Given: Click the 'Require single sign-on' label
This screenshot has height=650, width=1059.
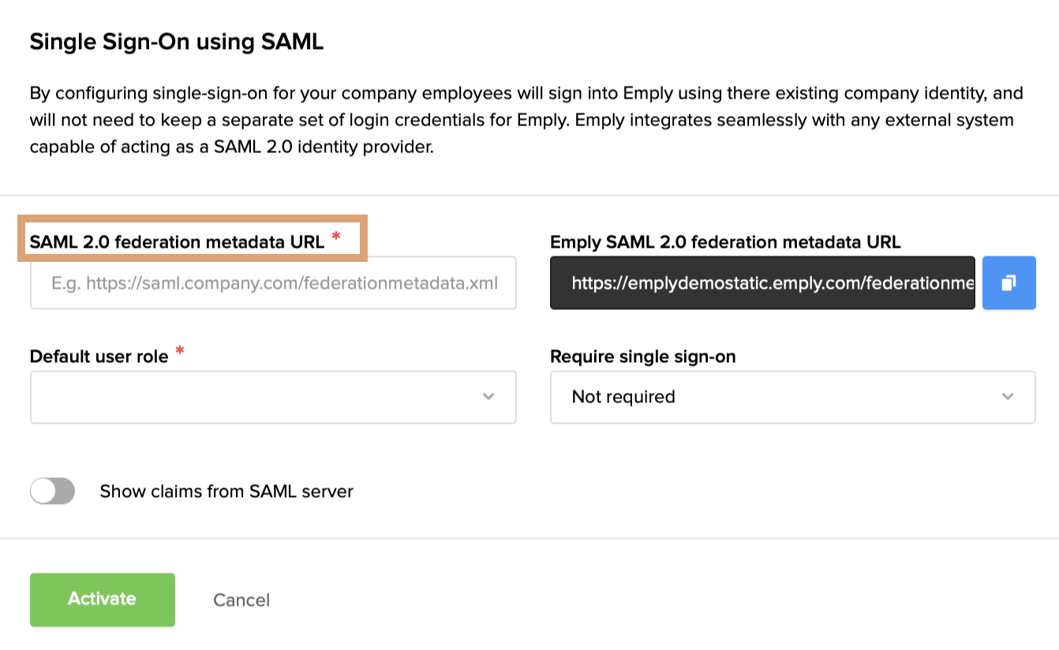Looking at the screenshot, I should [x=643, y=357].
